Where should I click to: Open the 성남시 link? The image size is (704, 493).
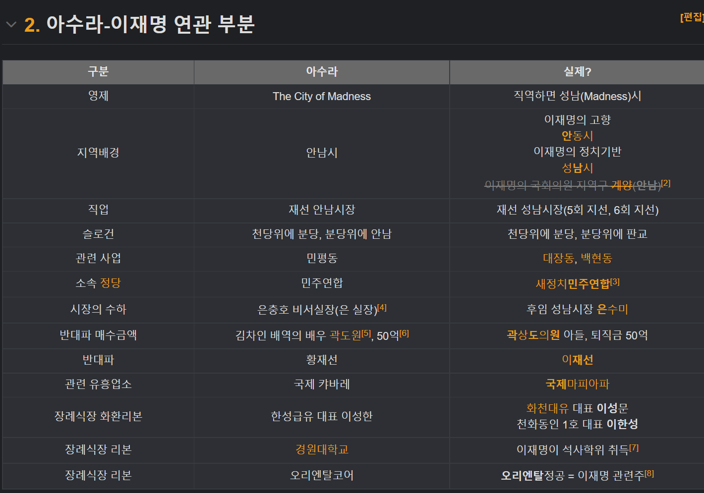[577, 168]
